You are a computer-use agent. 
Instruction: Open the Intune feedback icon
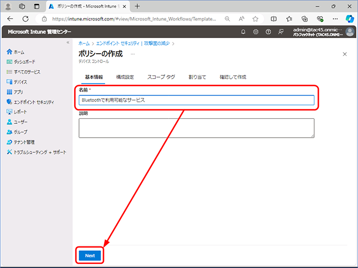pyautogui.click(x=281, y=32)
